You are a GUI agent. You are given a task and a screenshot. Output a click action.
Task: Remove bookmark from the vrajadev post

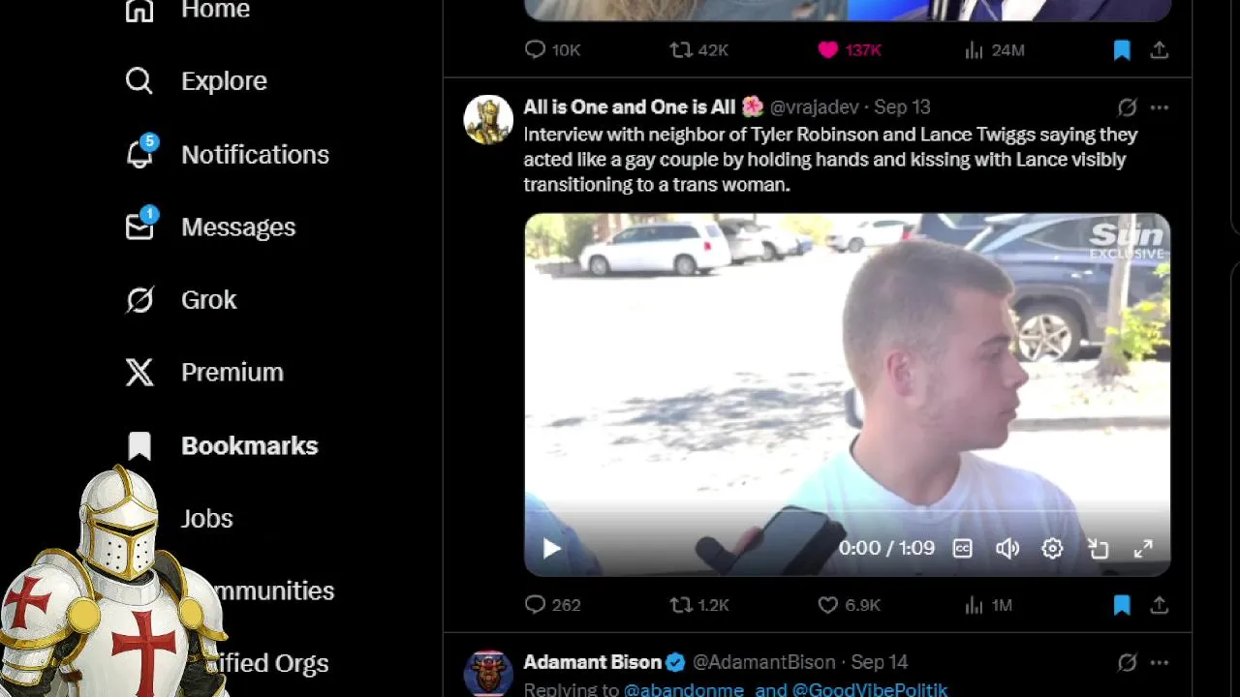(x=1122, y=605)
